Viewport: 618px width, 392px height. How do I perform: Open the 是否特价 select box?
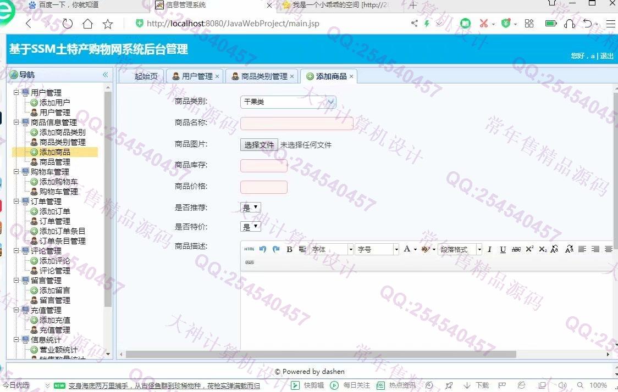(x=251, y=226)
